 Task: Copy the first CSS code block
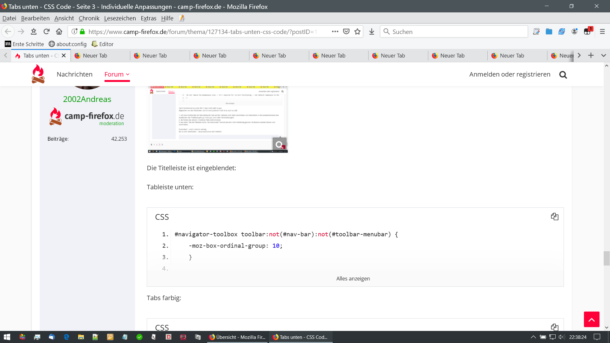[554, 217]
